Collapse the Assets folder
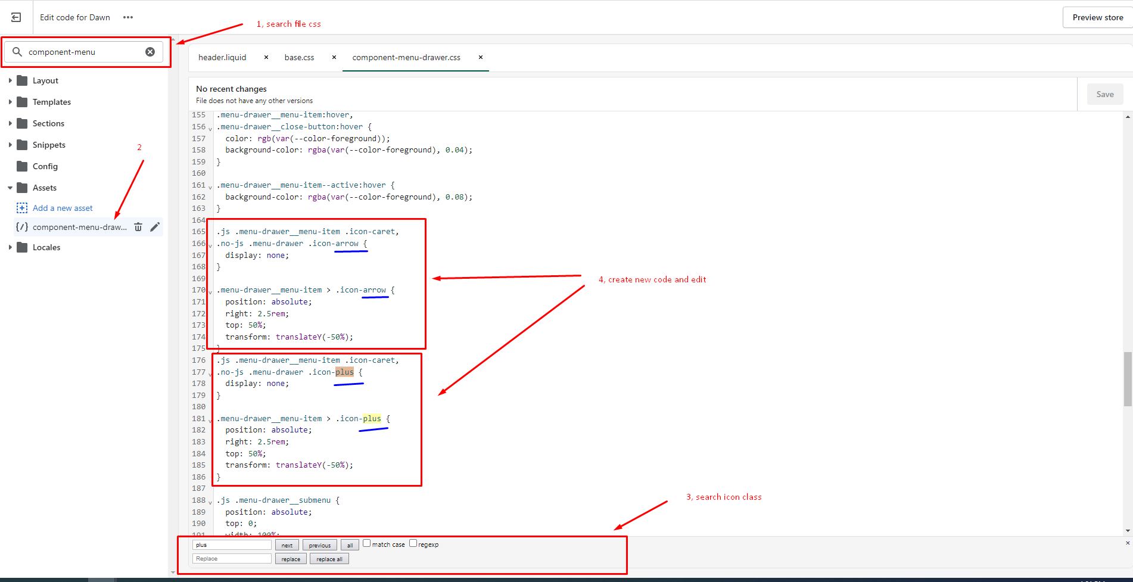This screenshot has height=582, width=1133. click(10, 188)
